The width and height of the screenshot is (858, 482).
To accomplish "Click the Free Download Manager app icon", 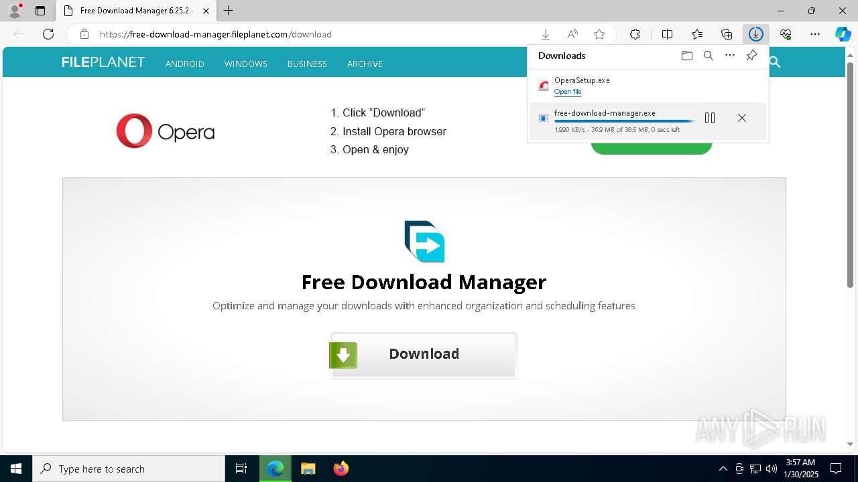I will pyautogui.click(x=424, y=242).
